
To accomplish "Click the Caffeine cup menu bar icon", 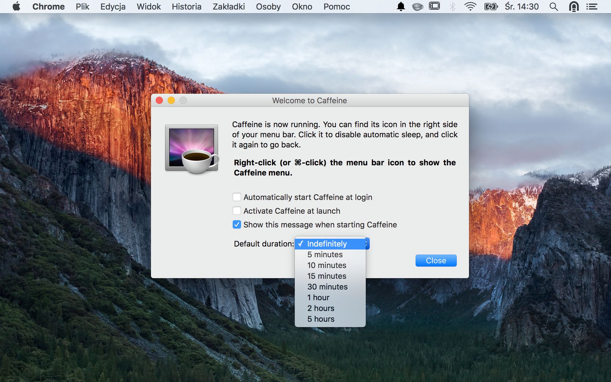I will click(417, 6).
